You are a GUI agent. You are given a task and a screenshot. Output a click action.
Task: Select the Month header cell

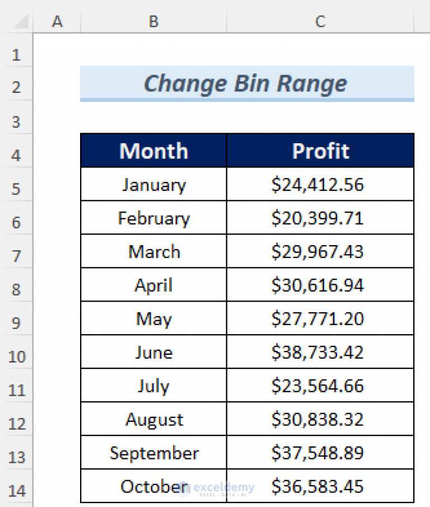153,151
